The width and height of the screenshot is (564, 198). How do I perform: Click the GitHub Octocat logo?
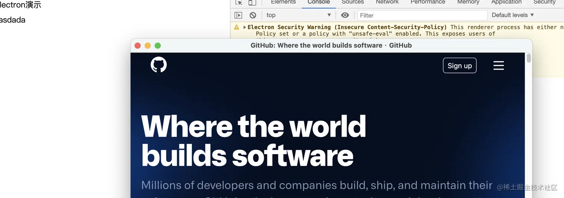(159, 65)
